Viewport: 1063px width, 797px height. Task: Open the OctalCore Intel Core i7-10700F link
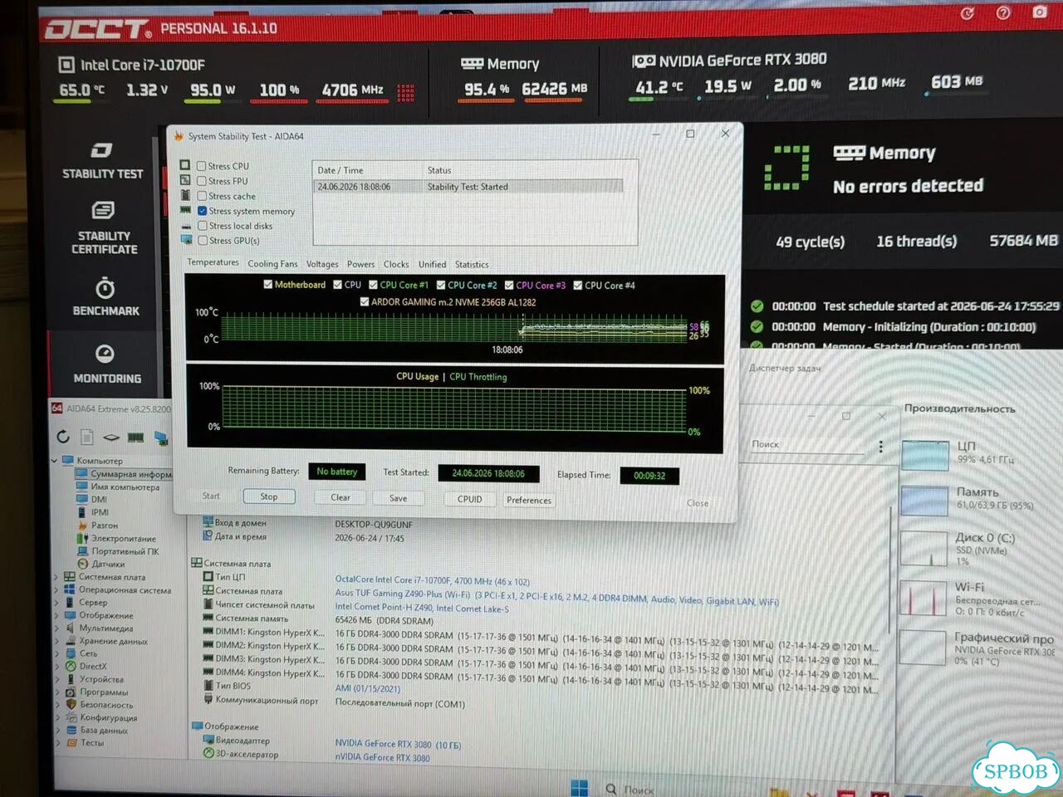(432, 580)
